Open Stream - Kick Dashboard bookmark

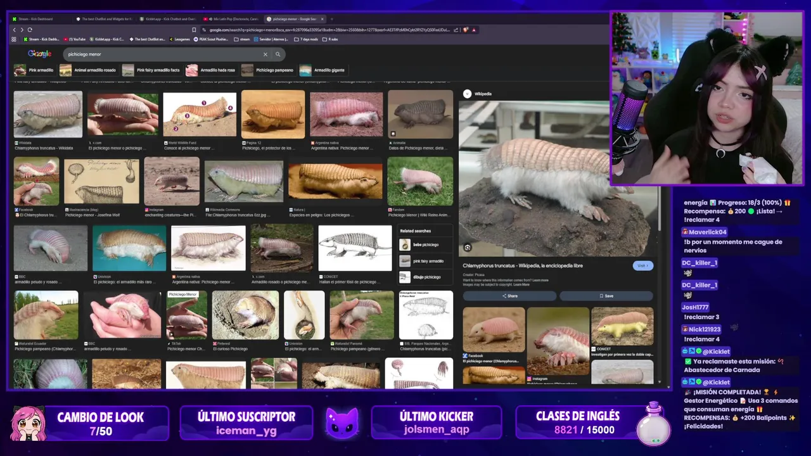click(41, 39)
